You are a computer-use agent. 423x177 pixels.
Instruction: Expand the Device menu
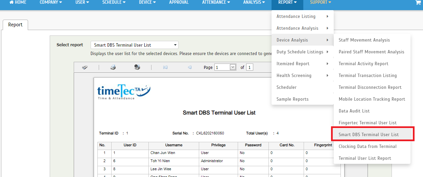(147, 2)
